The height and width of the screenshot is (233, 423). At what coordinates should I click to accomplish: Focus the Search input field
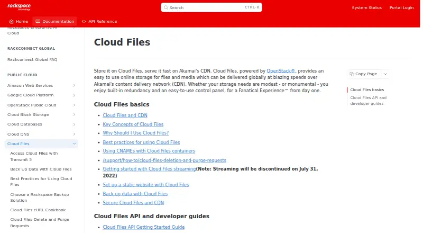(211, 7)
